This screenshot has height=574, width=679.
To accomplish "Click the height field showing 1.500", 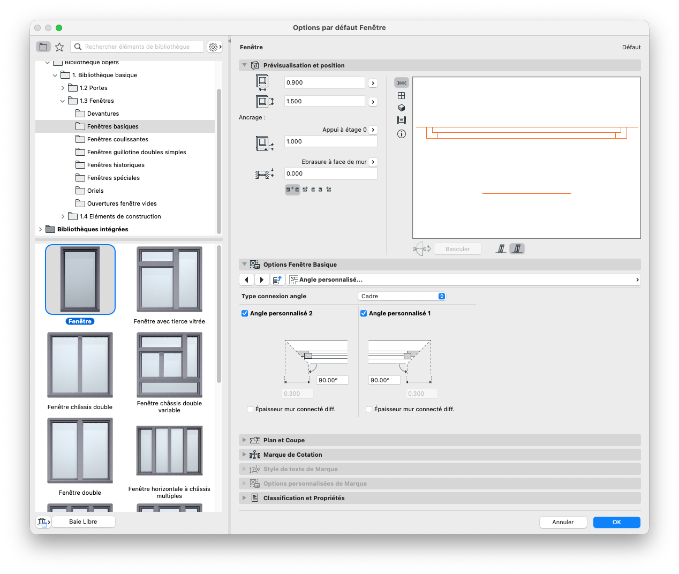I will coord(325,101).
